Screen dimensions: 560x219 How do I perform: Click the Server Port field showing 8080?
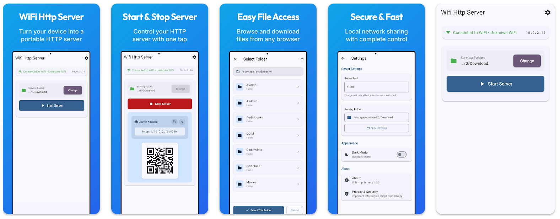pos(376,87)
